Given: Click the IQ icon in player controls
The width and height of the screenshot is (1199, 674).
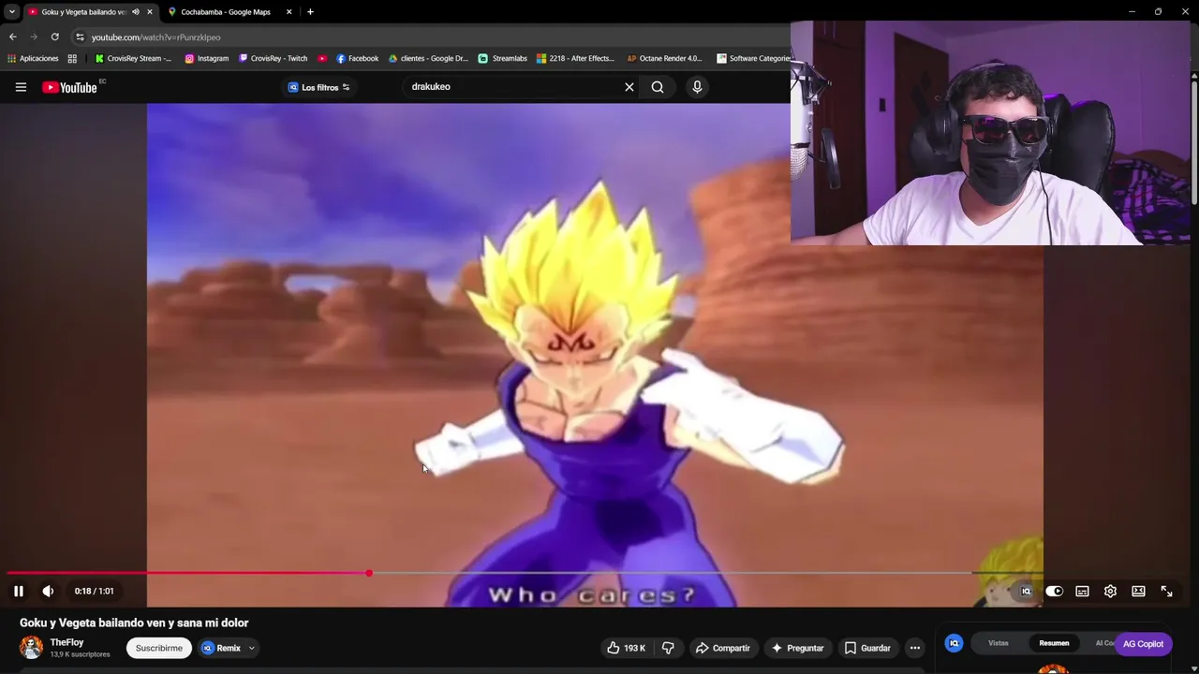Looking at the screenshot, I should point(1026,591).
